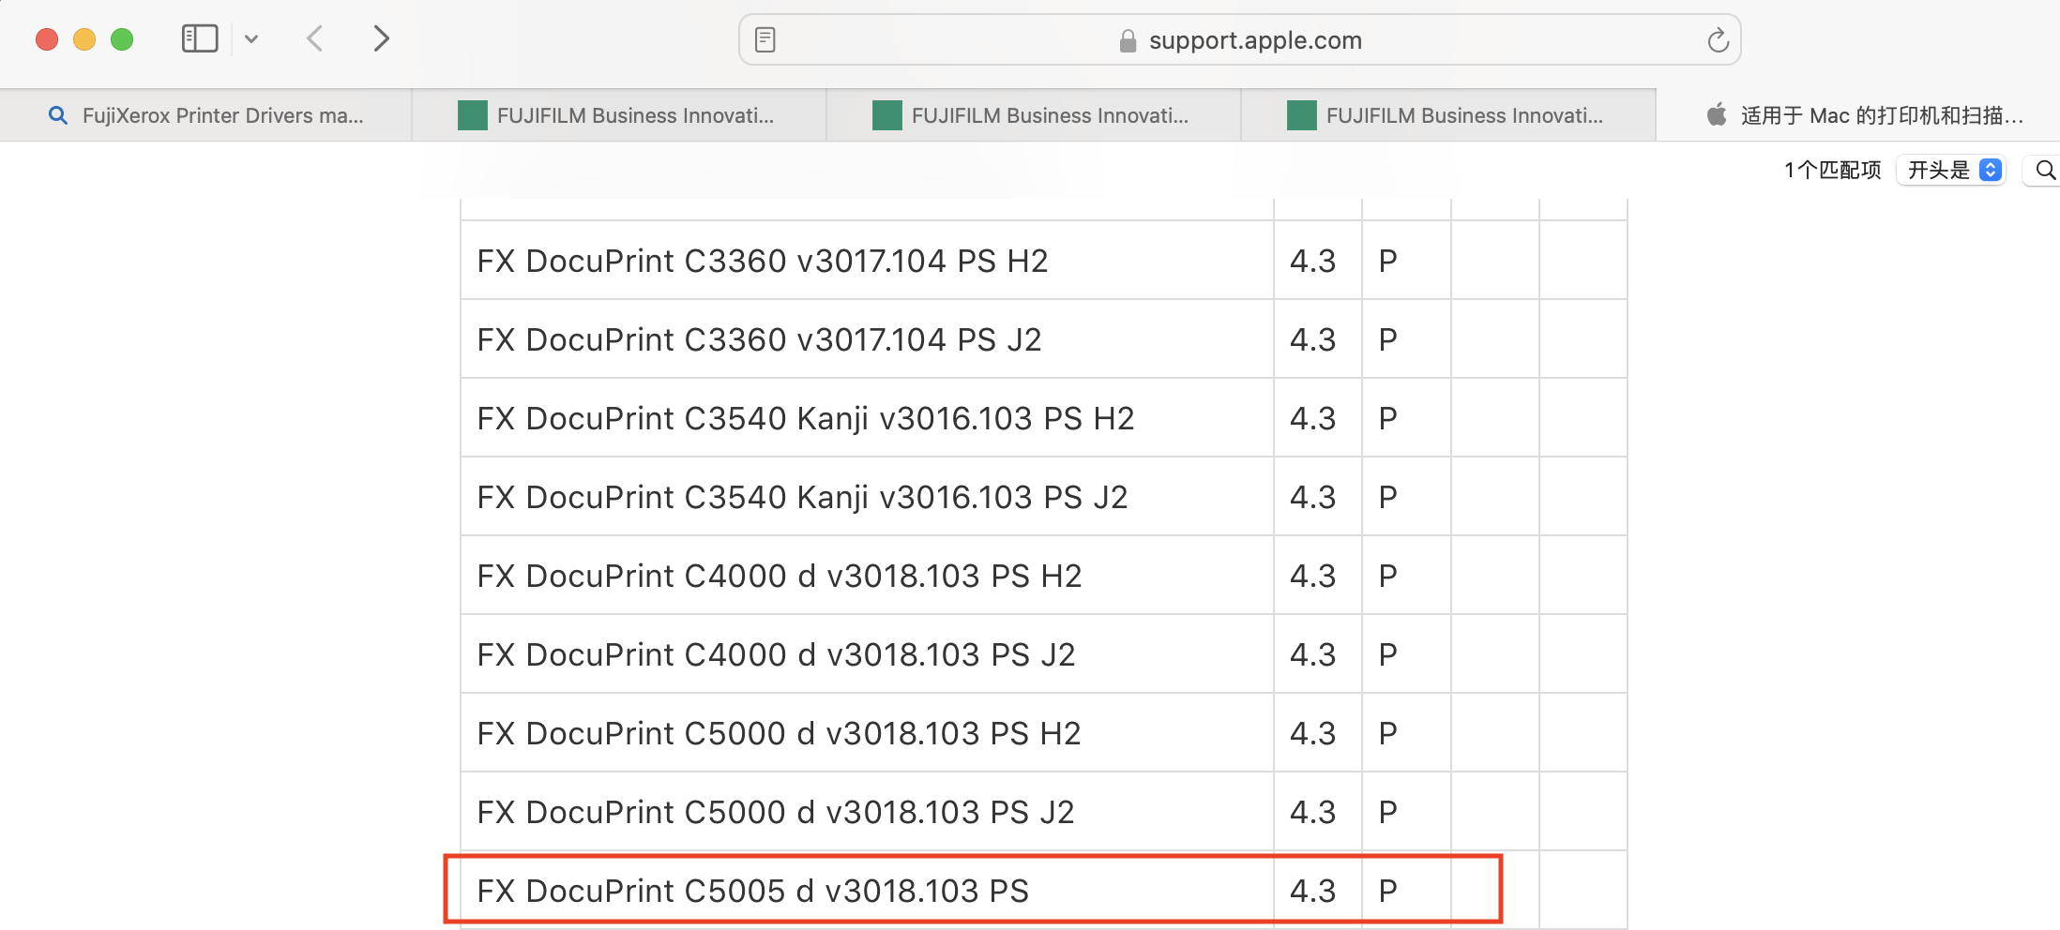
Task: Select the Apple Mac printers and scanners tab
Action: click(1862, 115)
